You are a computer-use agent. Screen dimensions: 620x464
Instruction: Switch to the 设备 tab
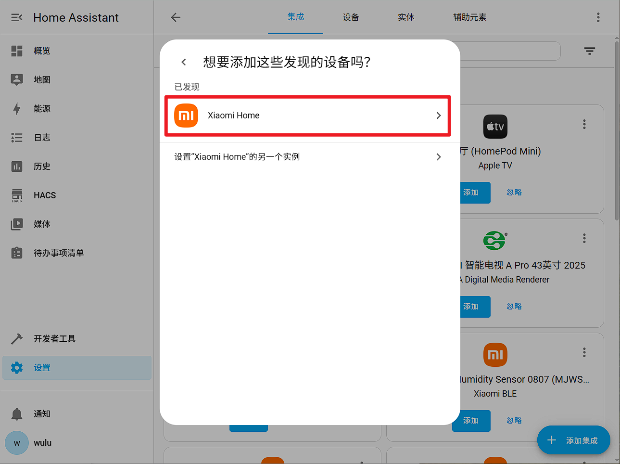(x=351, y=17)
